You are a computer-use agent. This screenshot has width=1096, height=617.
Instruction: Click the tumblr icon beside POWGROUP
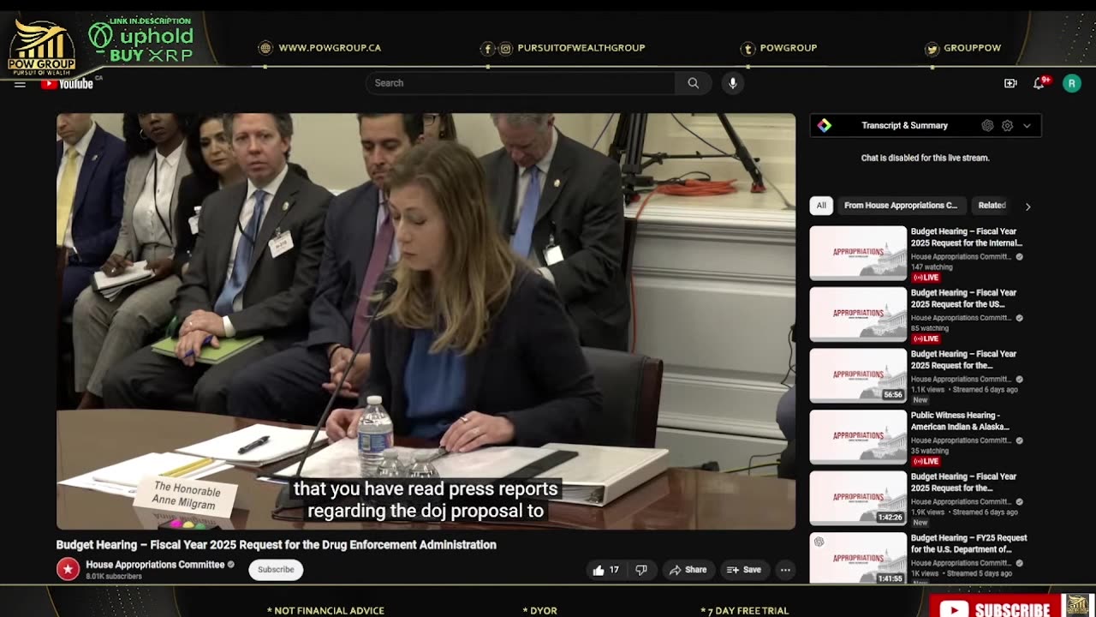[x=748, y=49]
